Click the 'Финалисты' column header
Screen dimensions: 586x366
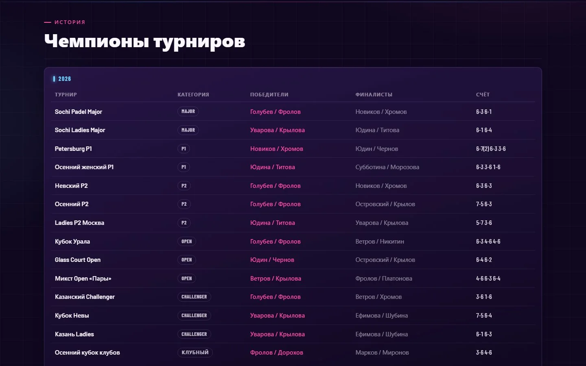(374, 95)
